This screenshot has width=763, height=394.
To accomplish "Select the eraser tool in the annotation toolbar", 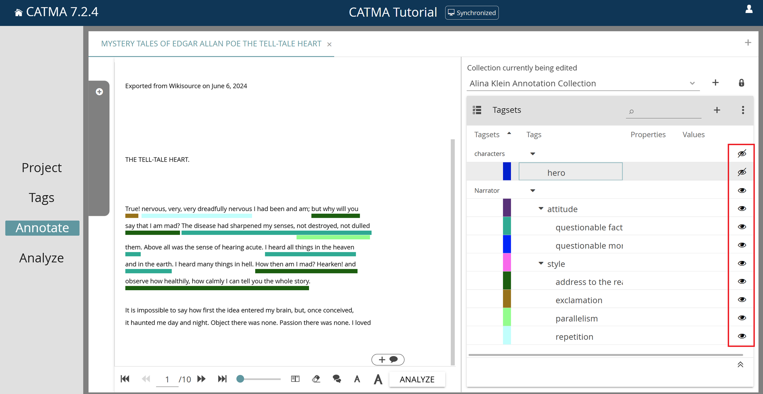I will click(316, 379).
